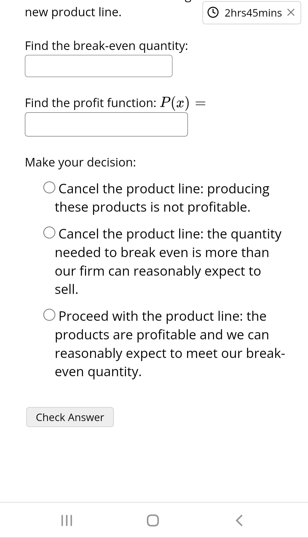Screen dimensions: 308x538
Task: Select 'producing these products is not profitable' option
Action: pyautogui.click(x=49, y=188)
